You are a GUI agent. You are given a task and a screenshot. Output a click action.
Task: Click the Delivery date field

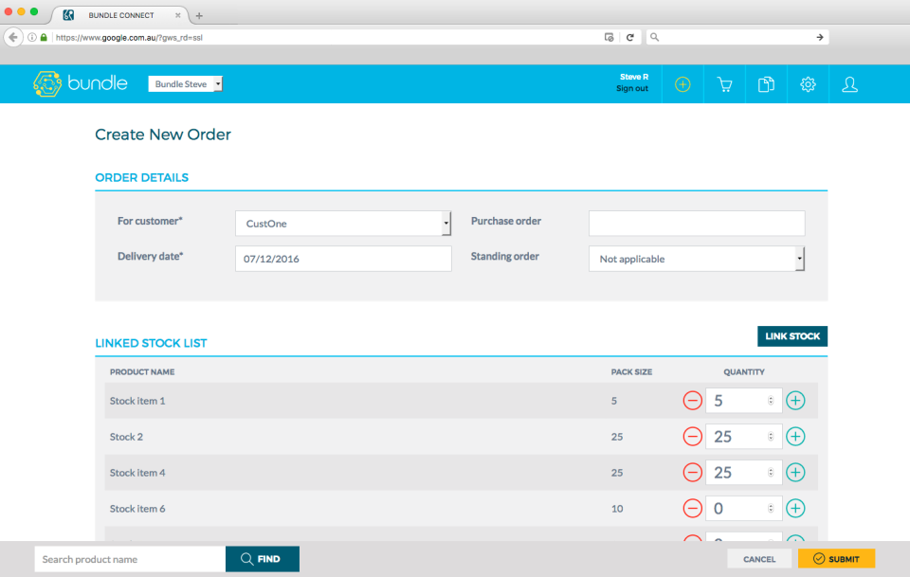(x=342, y=258)
